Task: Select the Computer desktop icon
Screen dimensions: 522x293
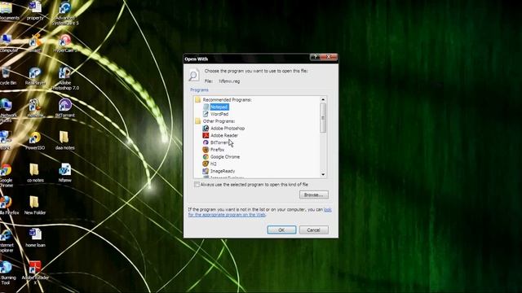Action: [9, 43]
